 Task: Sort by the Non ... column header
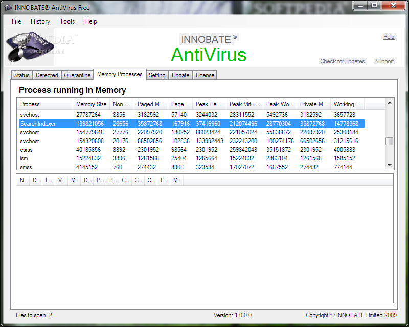tap(122, 104)
